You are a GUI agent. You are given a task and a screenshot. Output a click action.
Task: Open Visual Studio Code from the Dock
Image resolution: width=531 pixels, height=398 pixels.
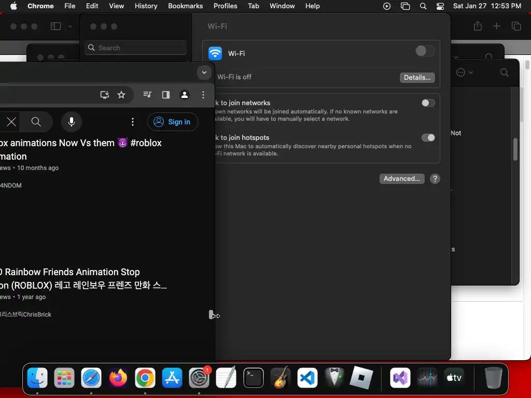[308, 377]
